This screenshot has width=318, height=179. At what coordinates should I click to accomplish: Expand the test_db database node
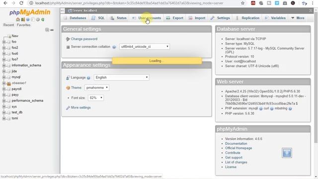pos(4,112)
